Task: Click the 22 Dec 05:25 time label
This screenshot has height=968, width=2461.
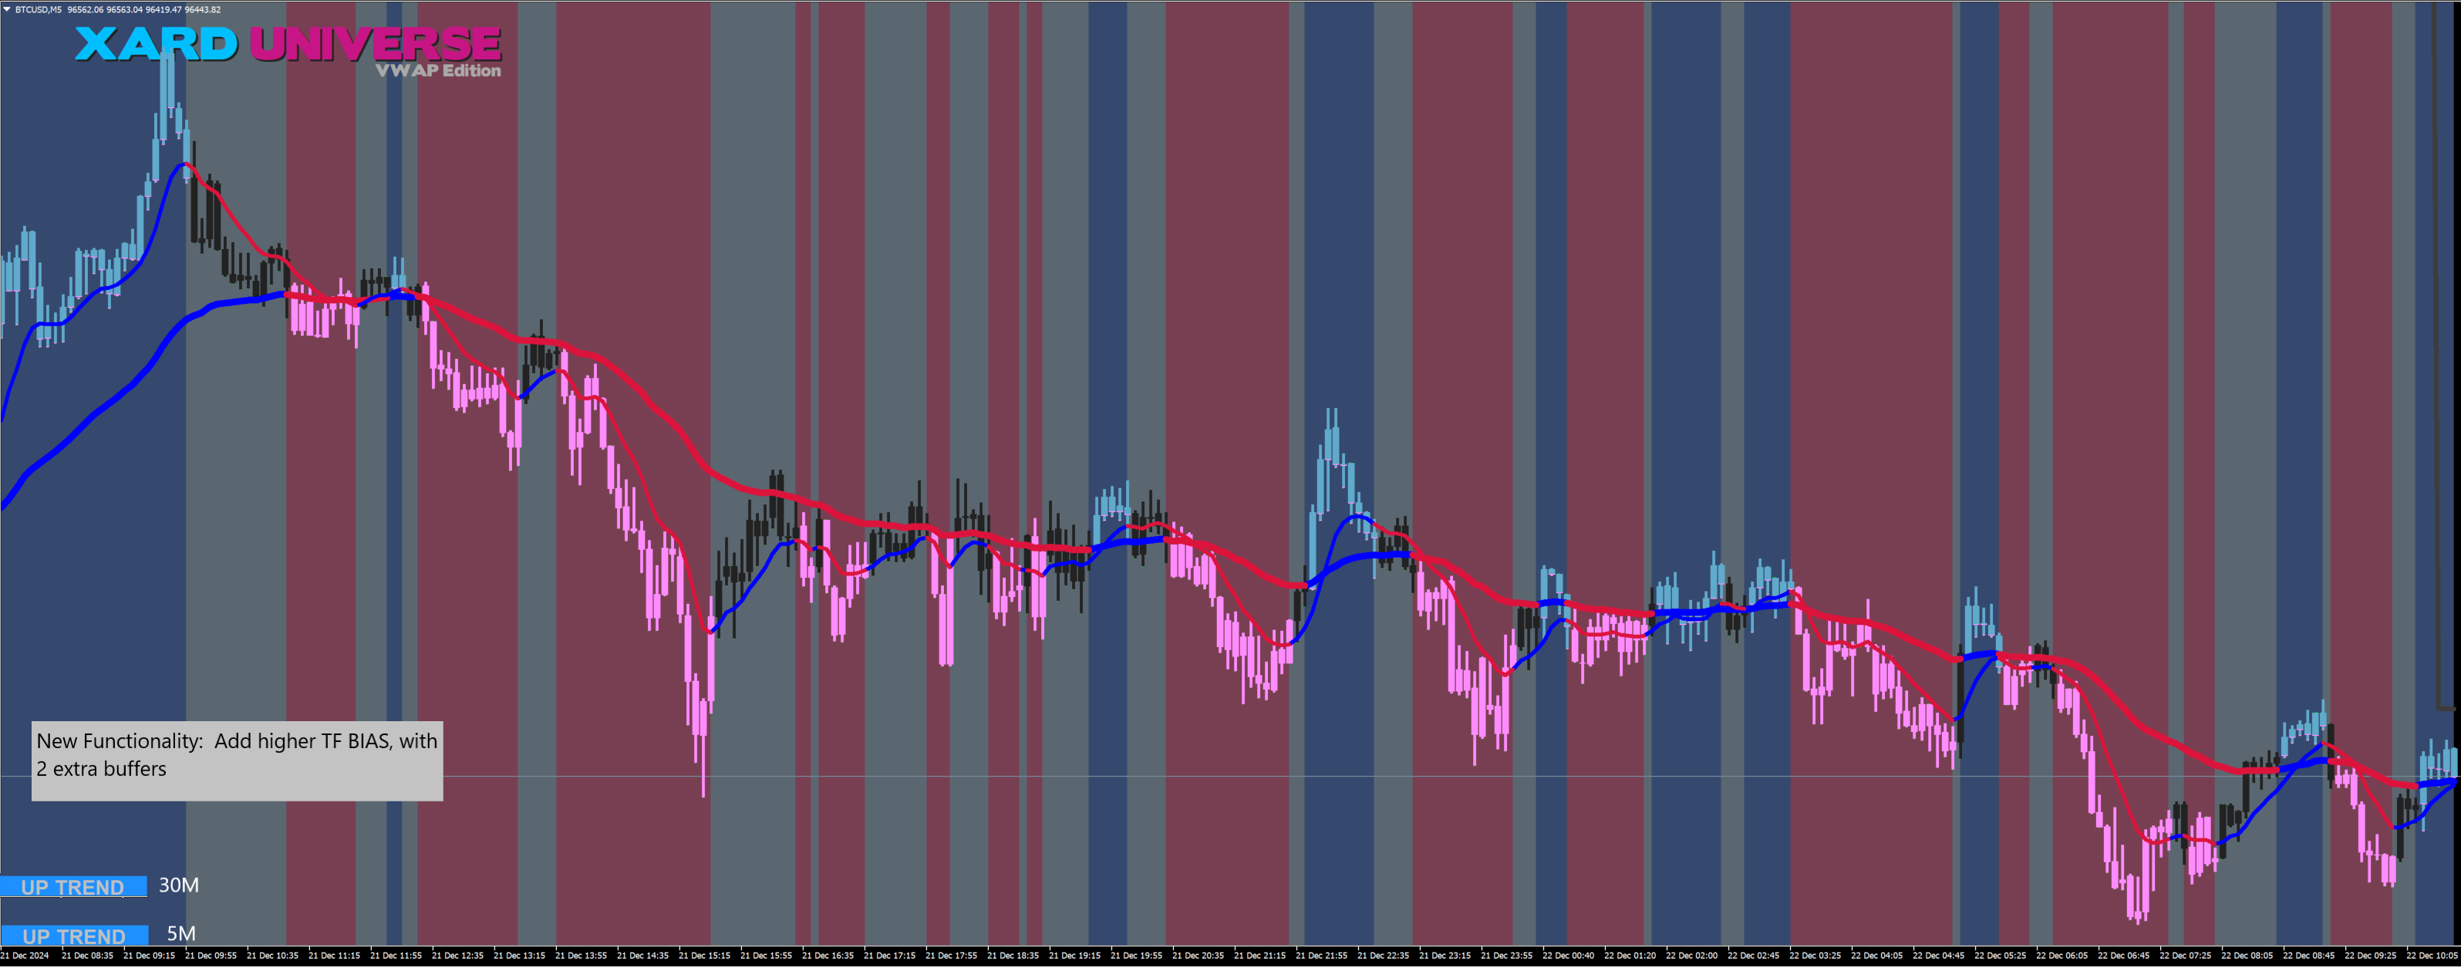Action: (x=2000, y=956)
